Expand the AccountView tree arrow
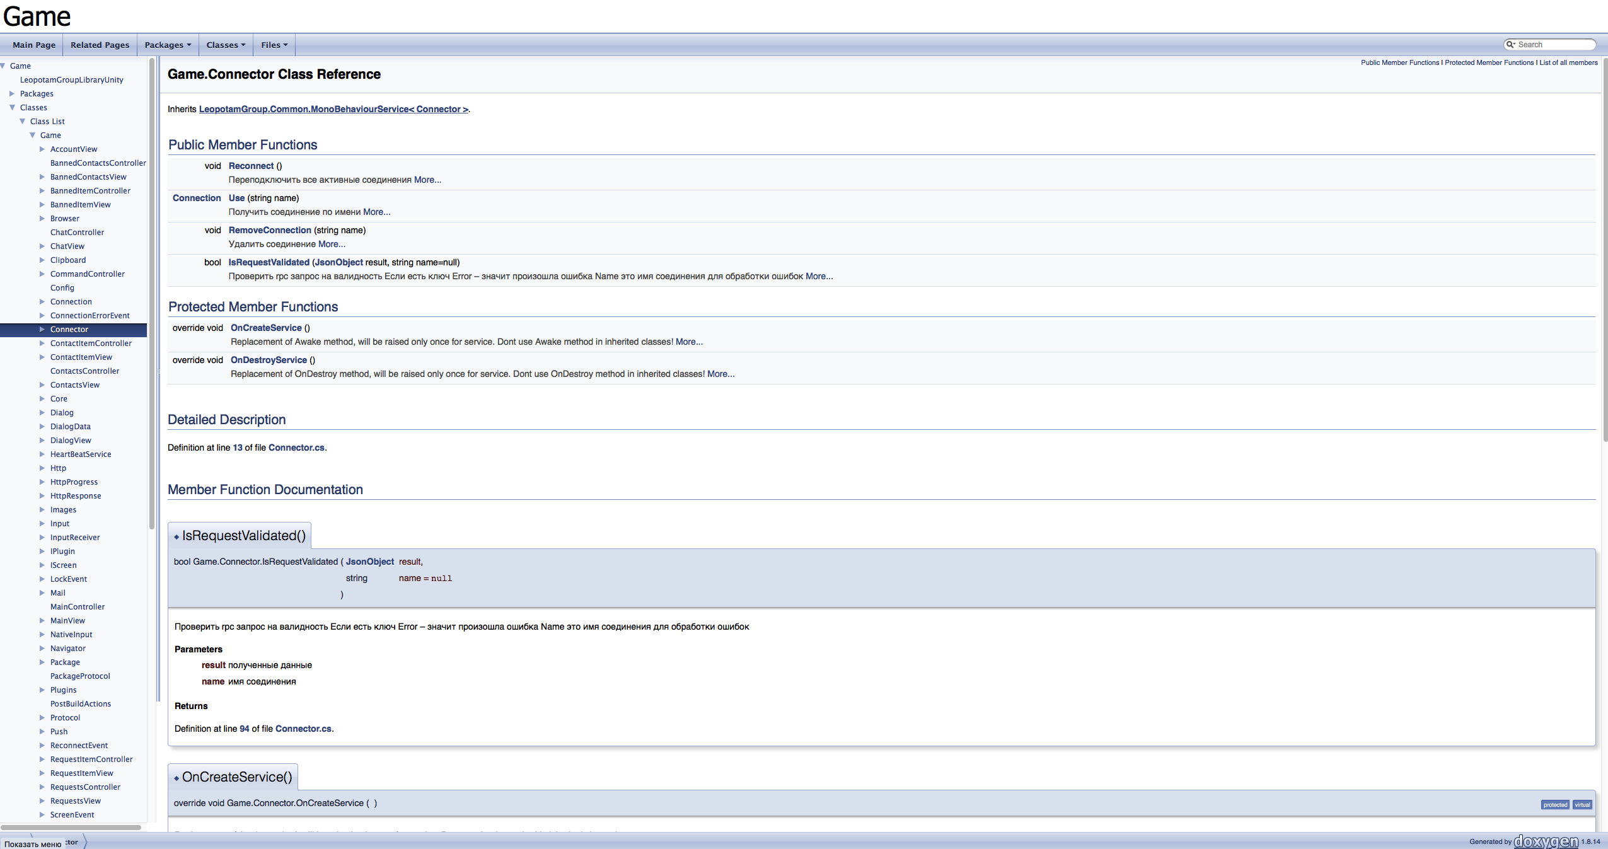The image size is (1608, 849). [x=42, y=149]
